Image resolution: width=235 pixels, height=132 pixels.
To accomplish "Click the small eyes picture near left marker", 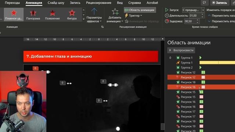I will [x=69, y=84].
